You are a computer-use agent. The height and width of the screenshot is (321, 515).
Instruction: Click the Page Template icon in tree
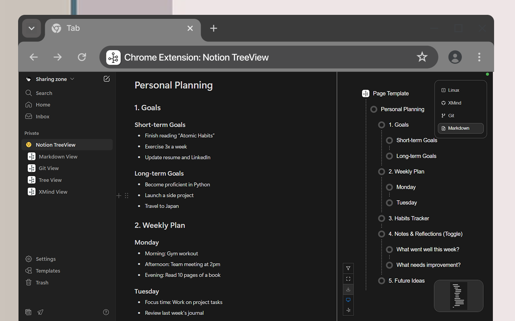pos(366,93)
